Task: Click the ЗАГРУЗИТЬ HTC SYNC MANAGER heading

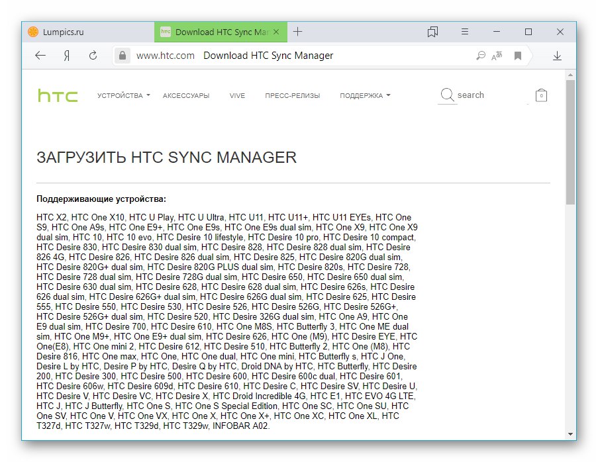Action: [x=166, y=158]
